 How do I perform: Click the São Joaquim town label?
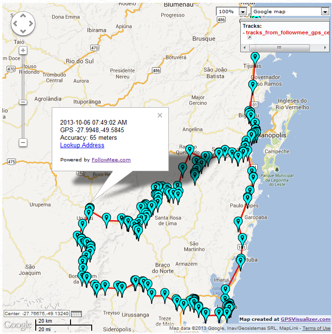30,270
